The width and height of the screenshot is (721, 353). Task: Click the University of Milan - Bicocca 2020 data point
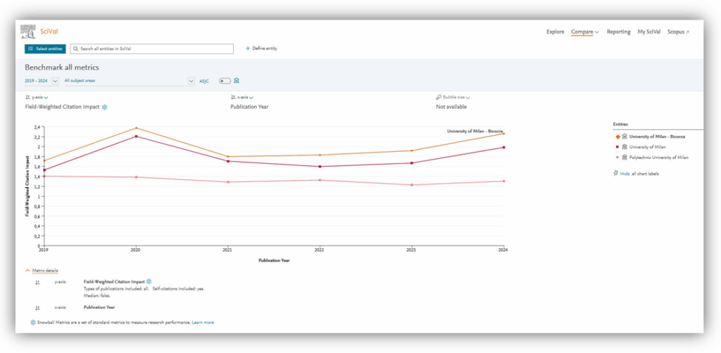coord(135,127)
